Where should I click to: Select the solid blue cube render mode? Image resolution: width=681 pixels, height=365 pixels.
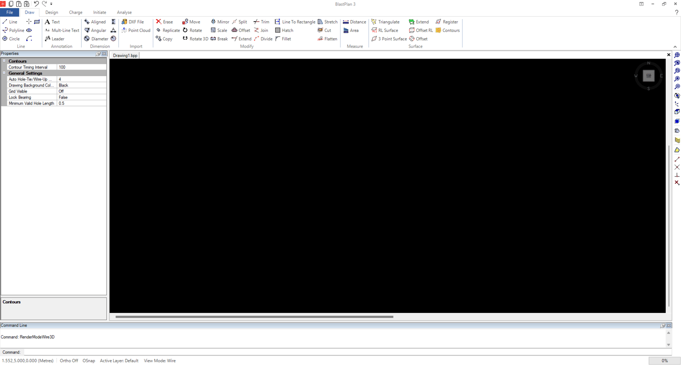[677, 121]
